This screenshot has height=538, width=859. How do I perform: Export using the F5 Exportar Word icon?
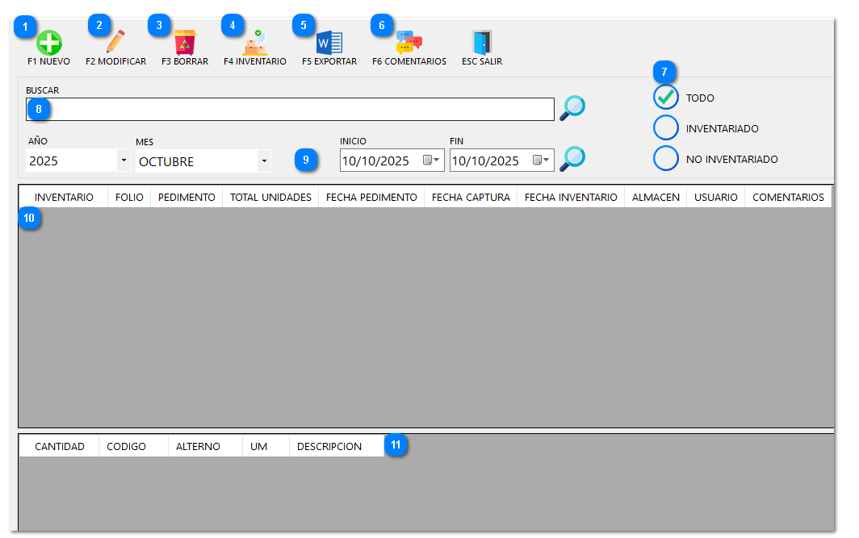(329, 43)
